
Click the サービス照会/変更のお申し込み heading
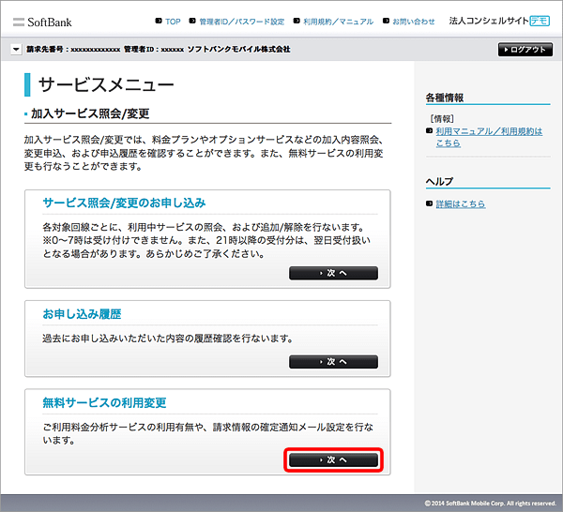point(124,203)
